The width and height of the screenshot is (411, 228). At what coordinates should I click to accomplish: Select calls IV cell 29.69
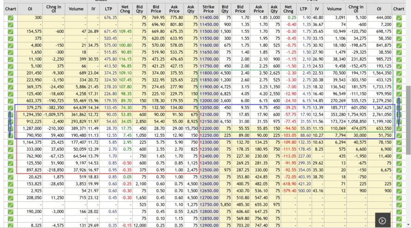coord(93,225)
